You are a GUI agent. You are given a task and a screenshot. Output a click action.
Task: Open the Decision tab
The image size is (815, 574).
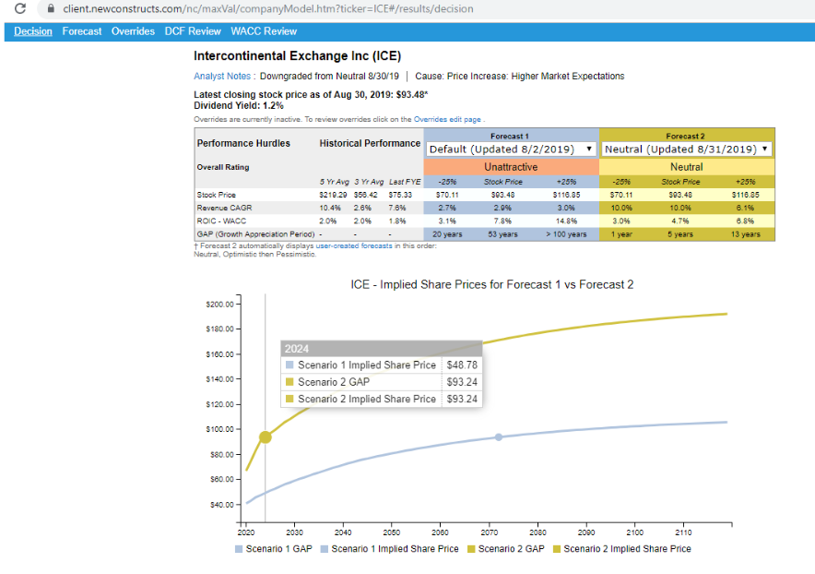[33, 31]
